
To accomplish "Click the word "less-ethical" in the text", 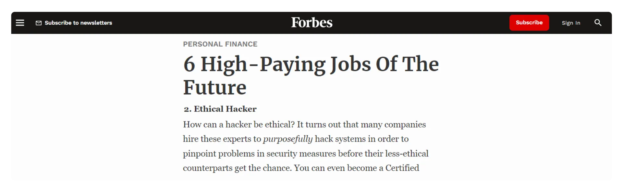I will coord(407,153).
